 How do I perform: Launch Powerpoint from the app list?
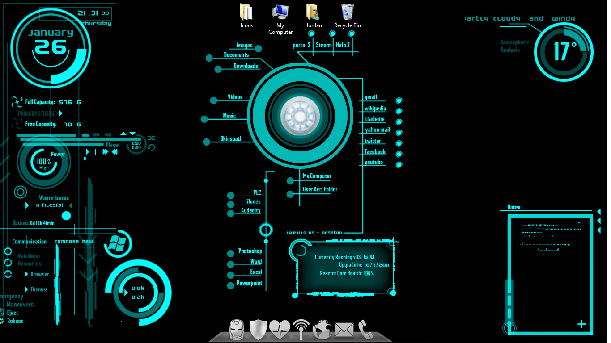[x=250, y=284]
